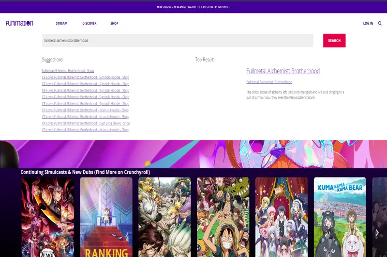Open suggestion Fullmetal Alchemist: Brotherhood - Show
Screen dimensions: 387x257
pyautogui.click(x=68, y=70)
